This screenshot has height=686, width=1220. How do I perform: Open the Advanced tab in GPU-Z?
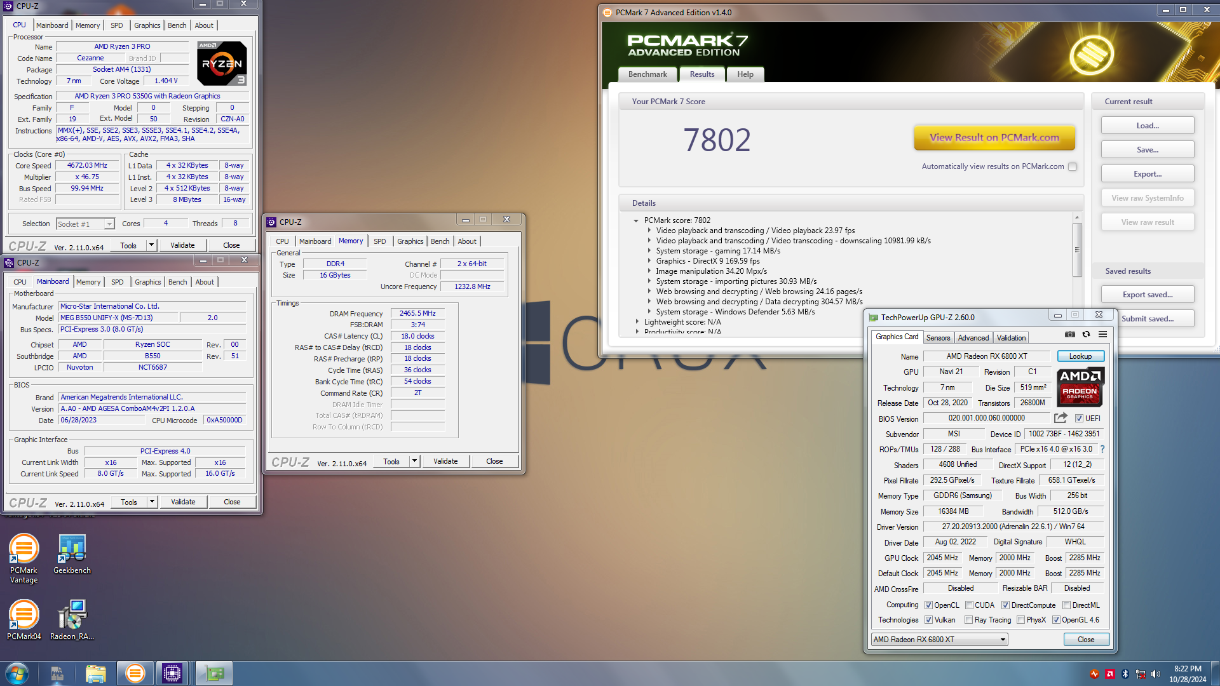[x=973, y=337]
